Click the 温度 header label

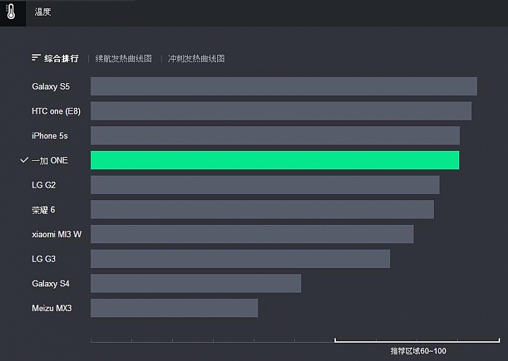click(43, 12)
